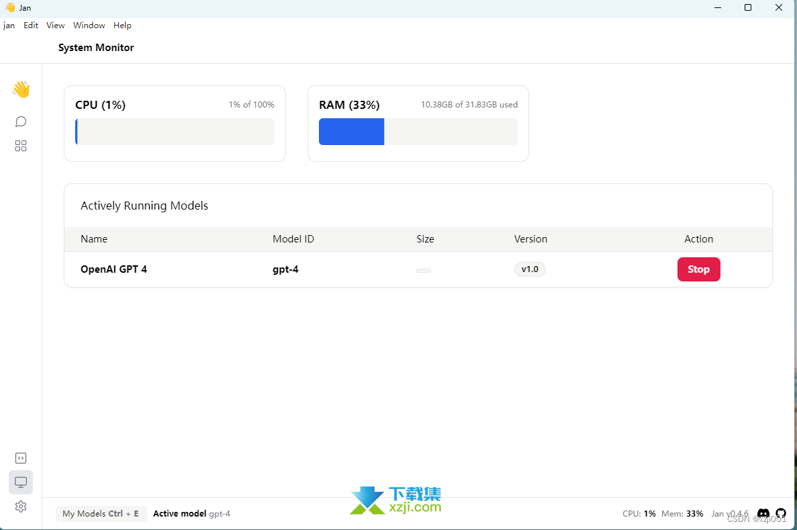This screenshot has width=797, height=530.
Task: Click the gpt-4 model ID cell
Action: 285,269
